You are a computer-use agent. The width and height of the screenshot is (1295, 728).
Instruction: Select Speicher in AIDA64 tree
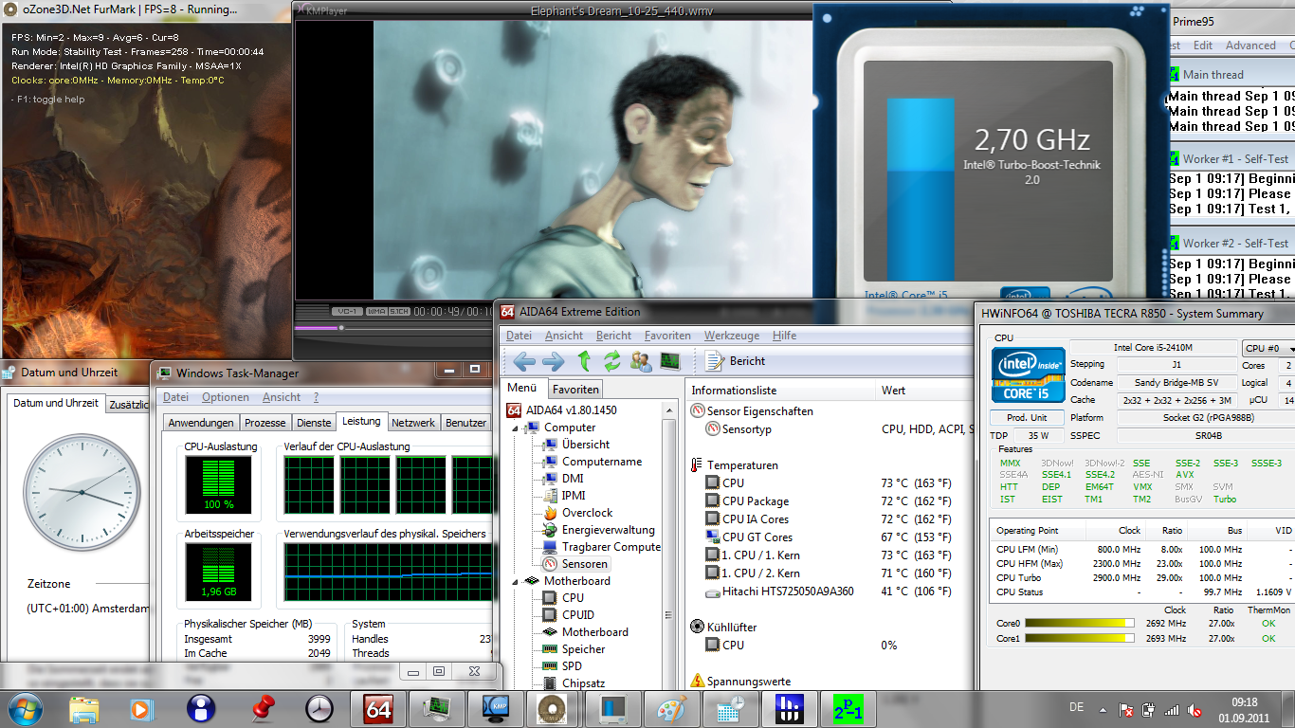(x=583, y=649)
